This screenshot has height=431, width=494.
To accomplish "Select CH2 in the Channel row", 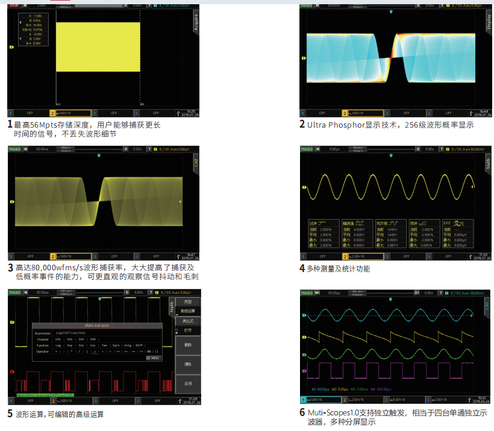I will tap(70, 340).
